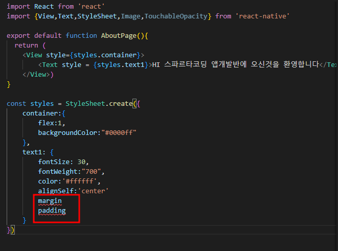Image resolution: width=338 pixels, height=251 pixels.
Task: Click the "#0000ff" color value
Action: coord(119,133)
